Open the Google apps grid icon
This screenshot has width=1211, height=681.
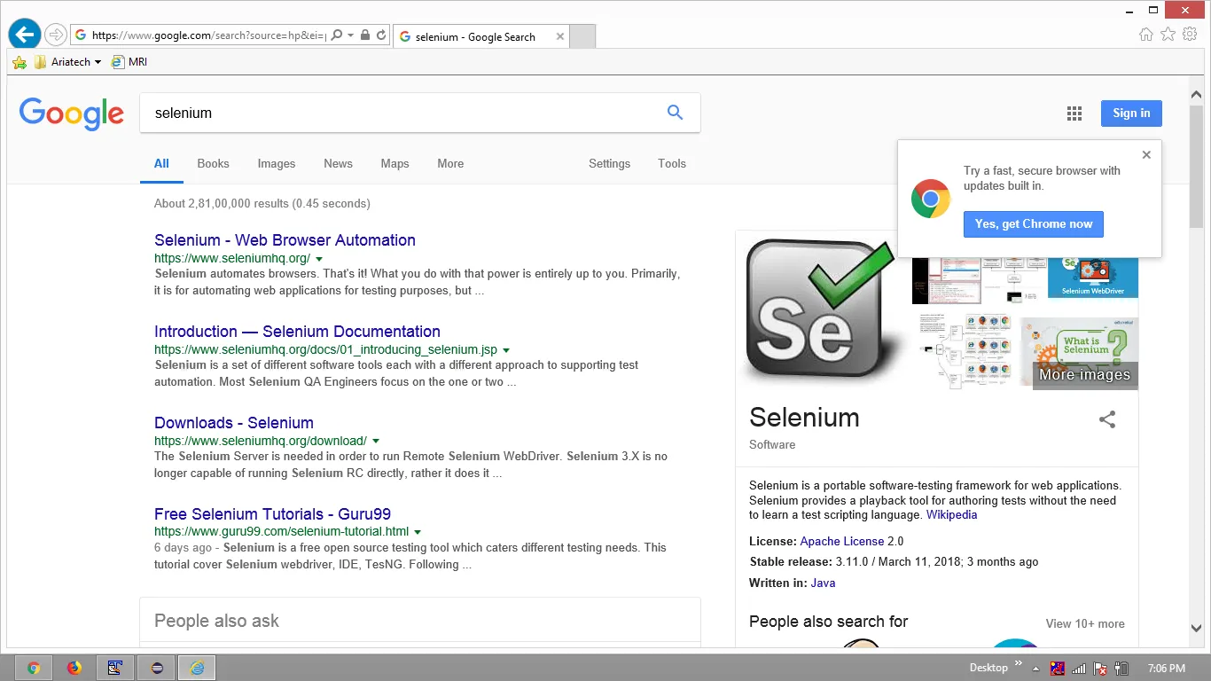coord(1074,113)
